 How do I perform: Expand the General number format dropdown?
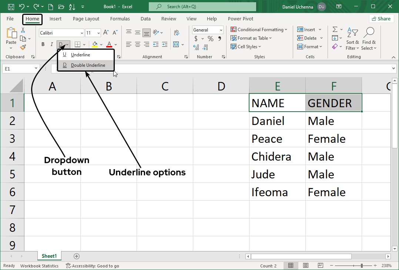pyautogui.click(x=208, y=30)
